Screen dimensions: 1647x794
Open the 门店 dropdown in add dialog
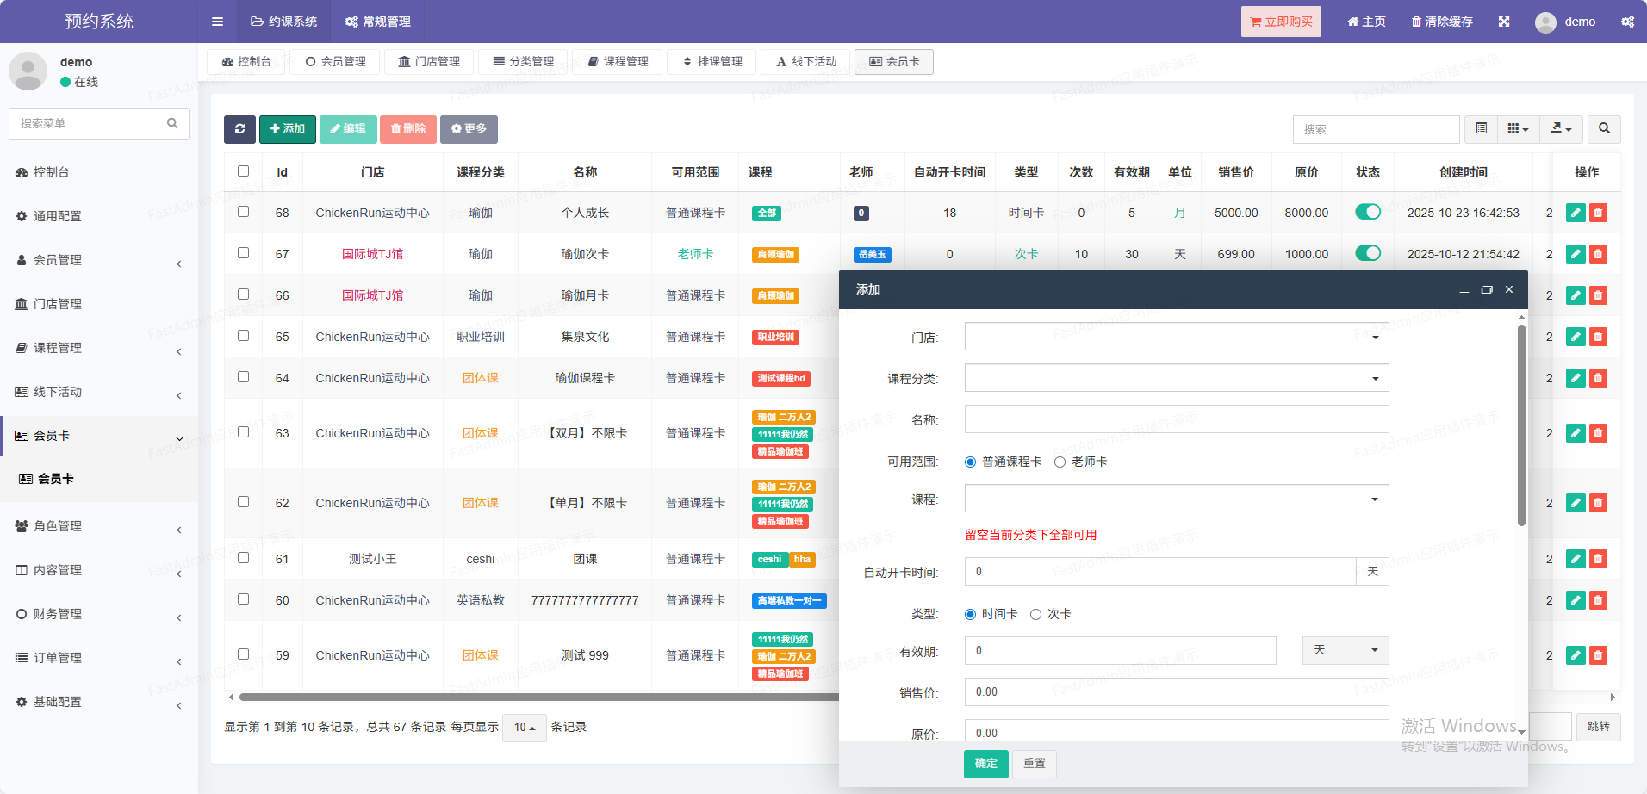[1176, 337]
